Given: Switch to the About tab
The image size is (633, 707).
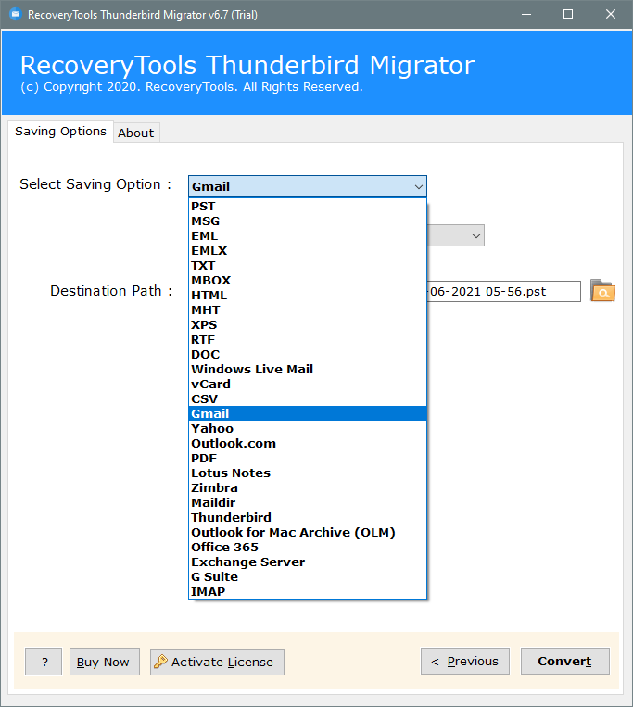Looking at the screenshot, I should (x=136, y=133).
